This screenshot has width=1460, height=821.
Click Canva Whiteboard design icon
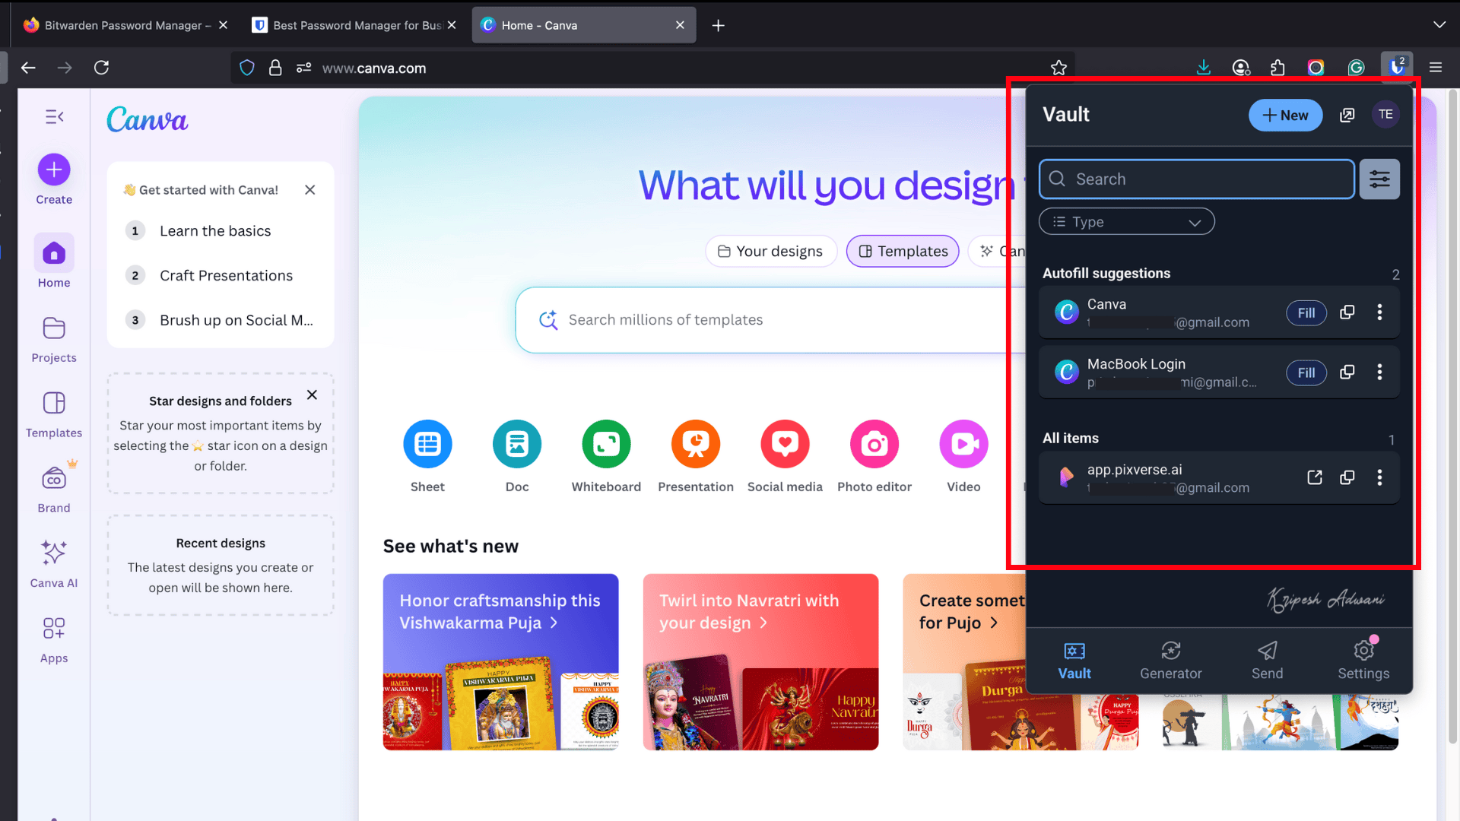pos(606,444)
